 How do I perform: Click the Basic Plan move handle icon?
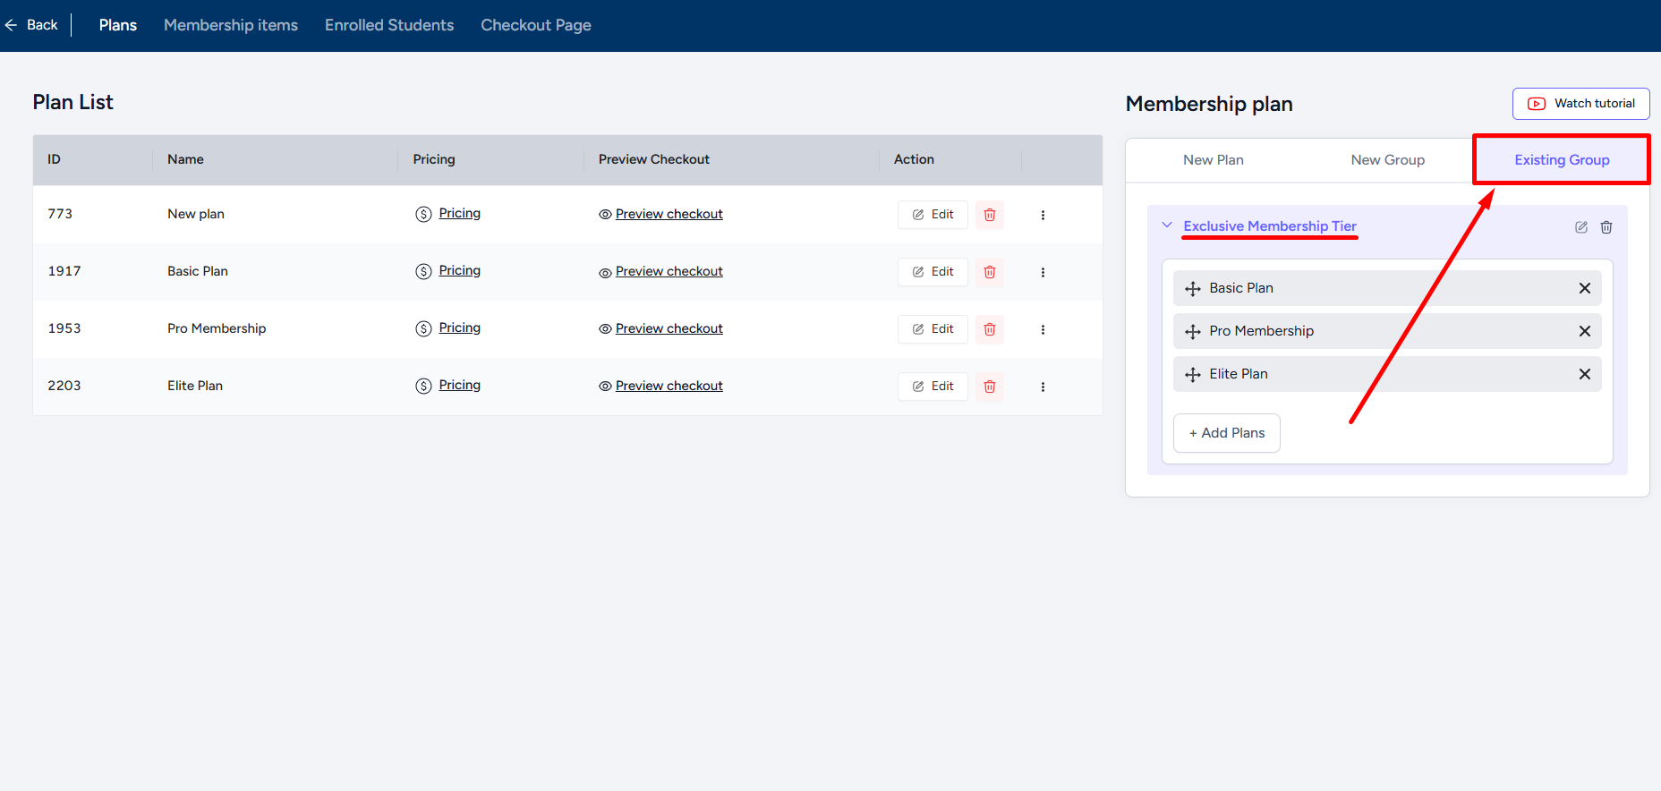tap(1193, 289)
